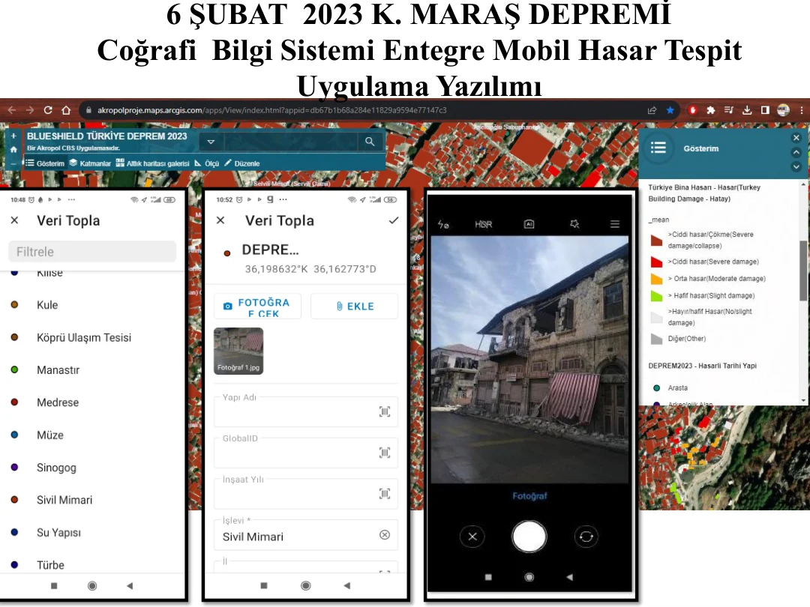
Task: Select Manastır from the type list
Action: (x=58, y=370)
